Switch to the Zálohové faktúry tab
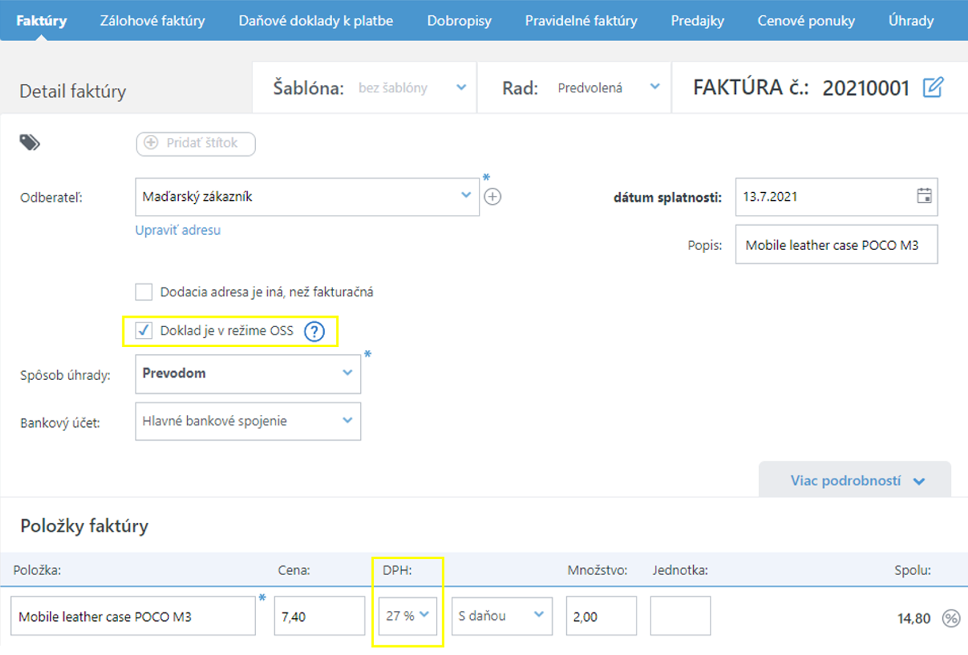Screen dimensions: 968x655 click(153, 21)
